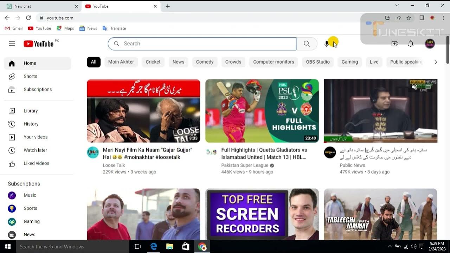Open Shorts in sidebar
The image size is (450, 253).
pos(38,76)
